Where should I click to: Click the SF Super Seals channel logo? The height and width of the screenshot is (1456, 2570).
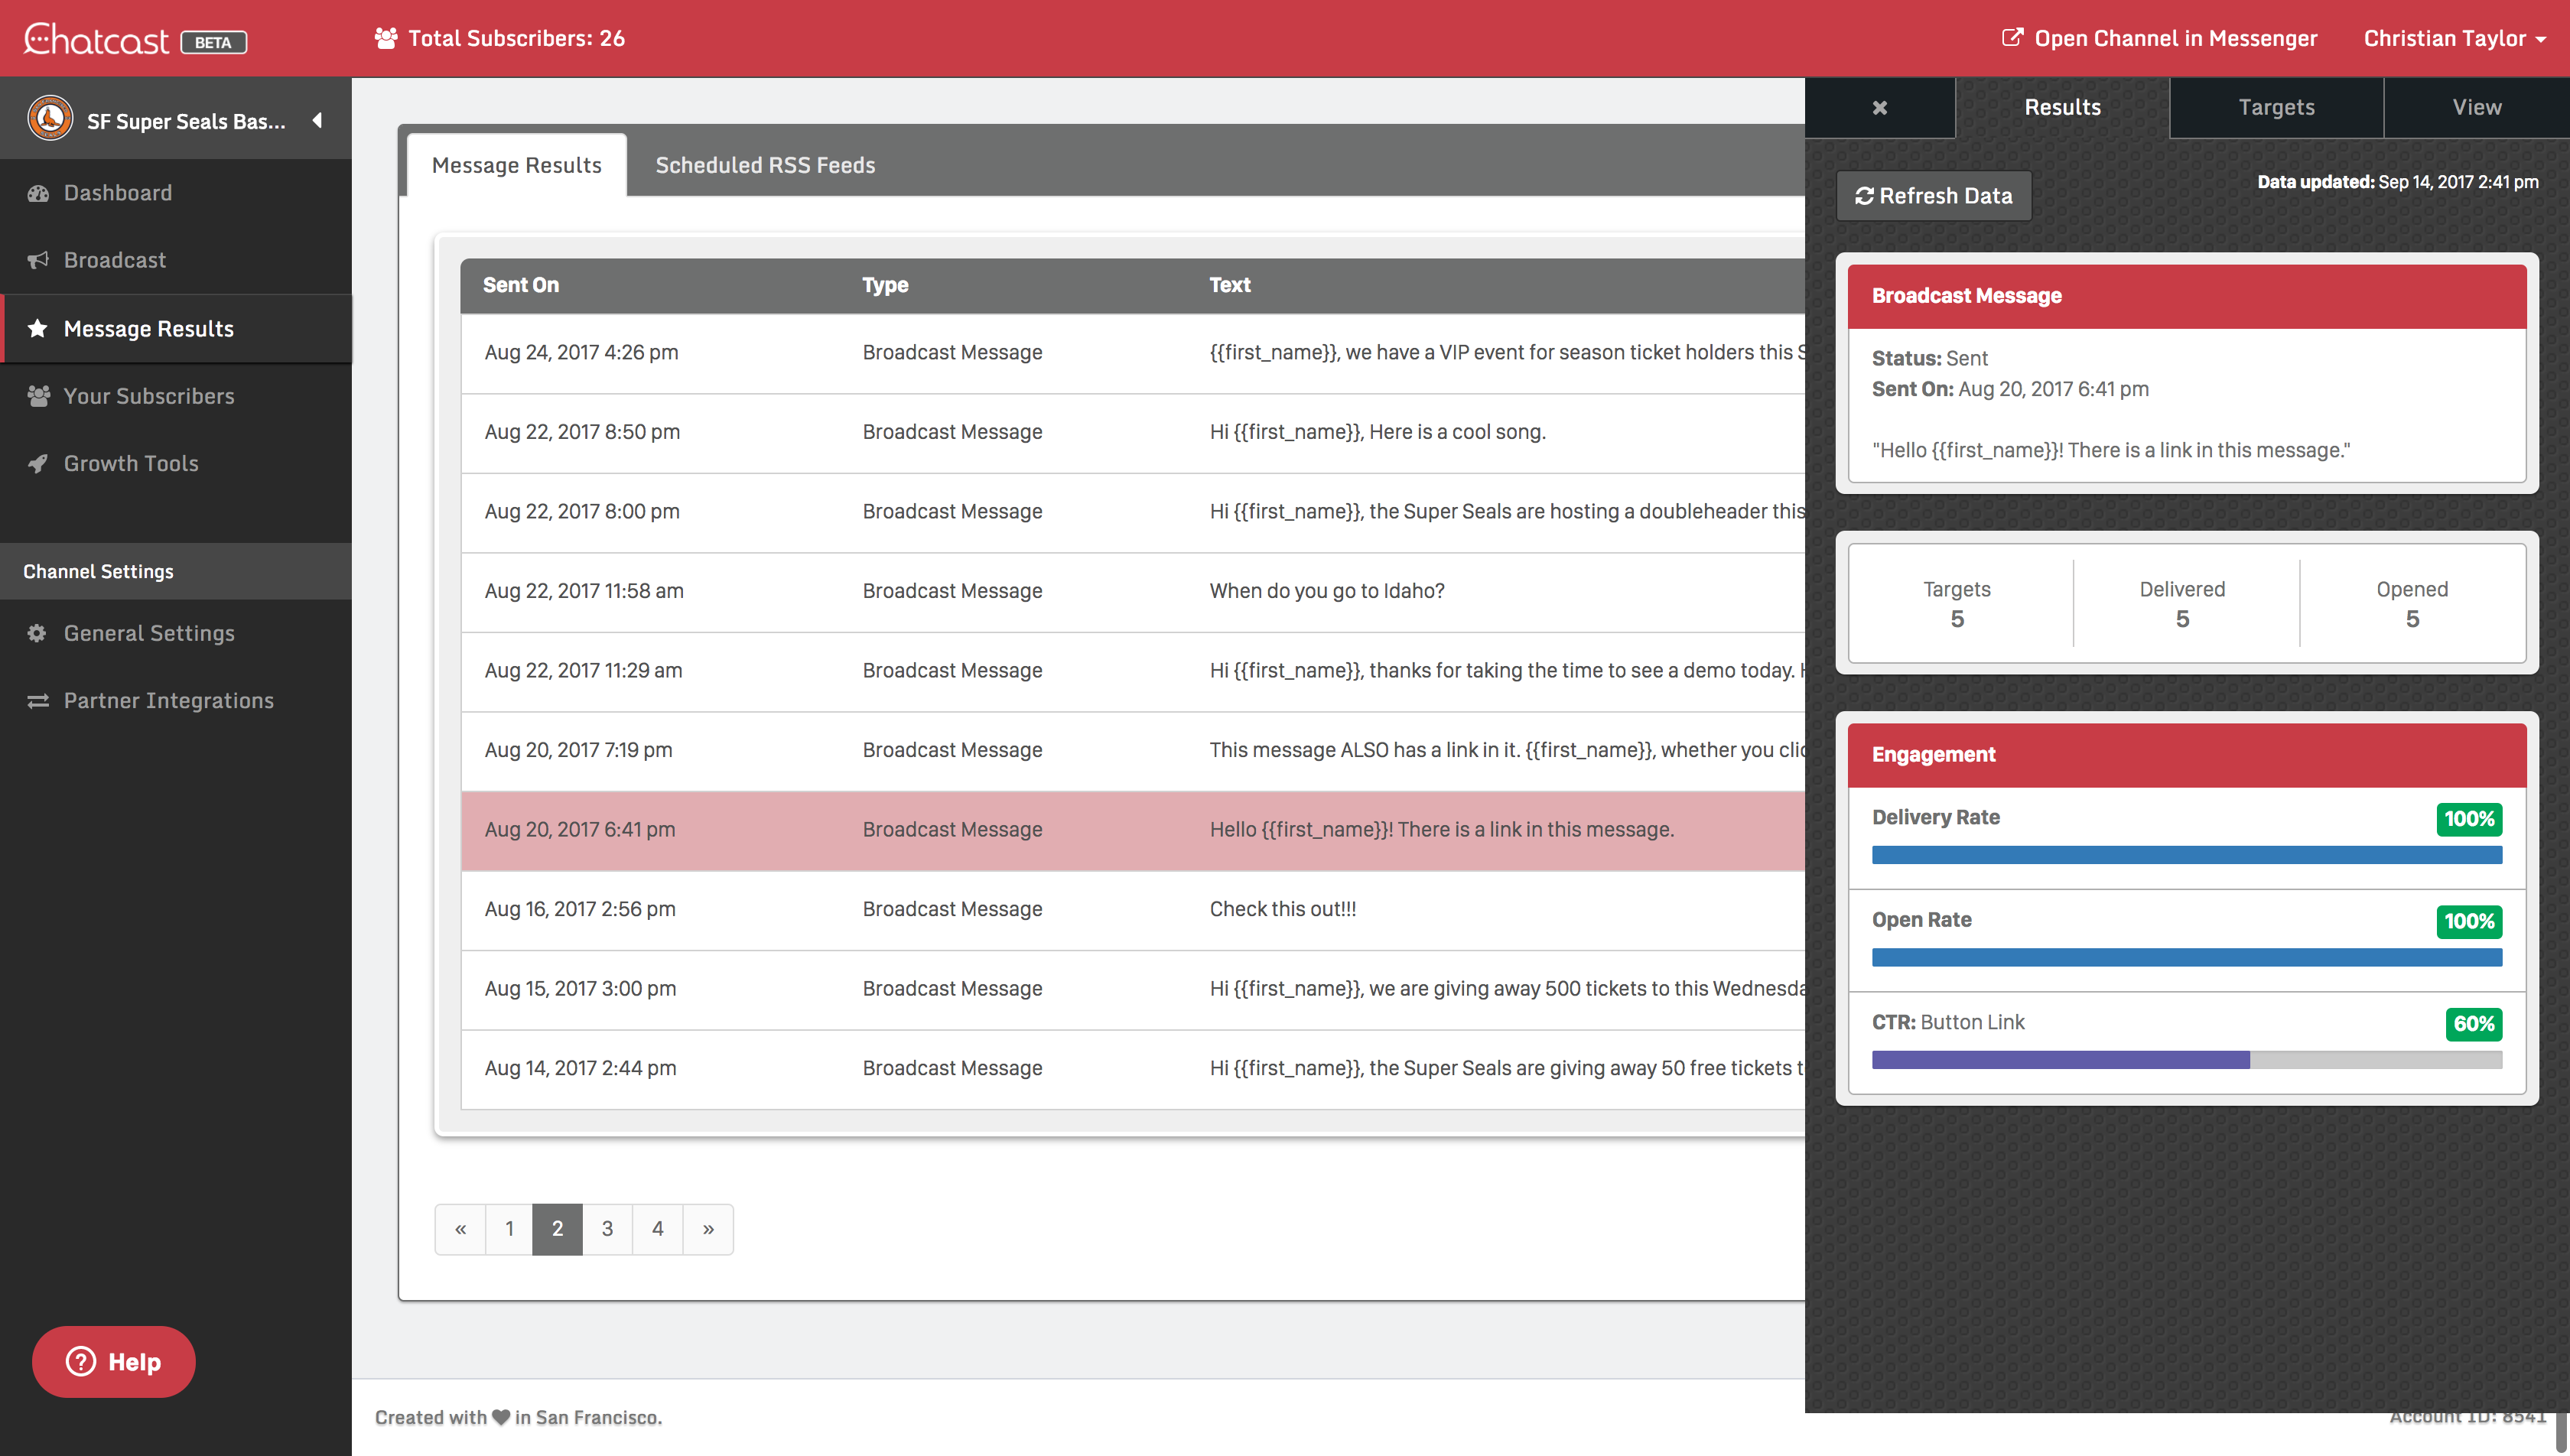click(x=50, y=119)
